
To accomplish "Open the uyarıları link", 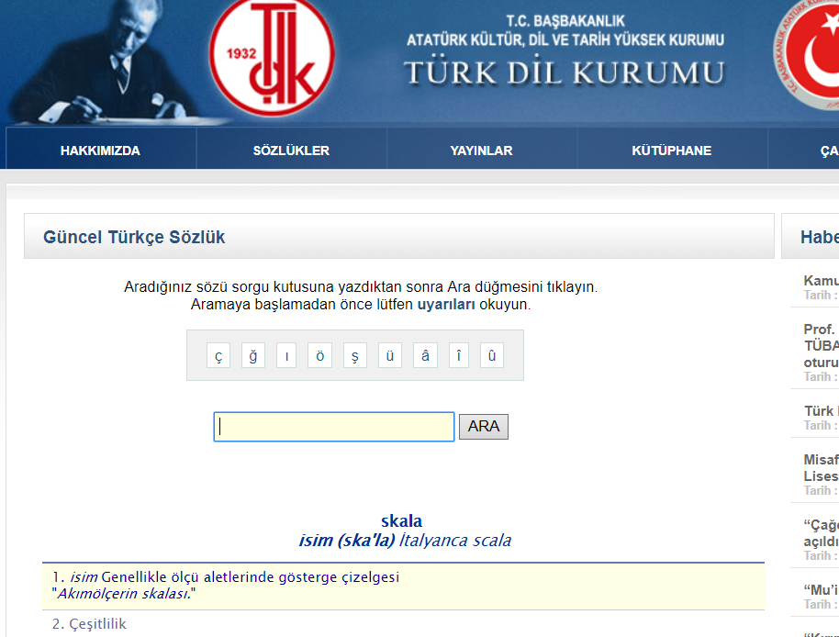I will 446,305.
